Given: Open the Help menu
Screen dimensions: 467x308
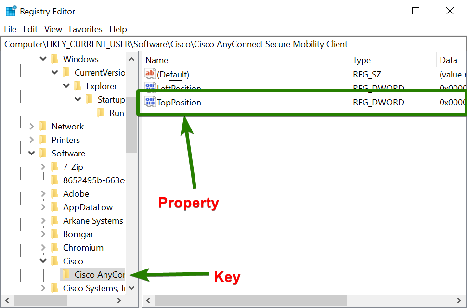Looking at the screenshot, I should pos(118,29).
